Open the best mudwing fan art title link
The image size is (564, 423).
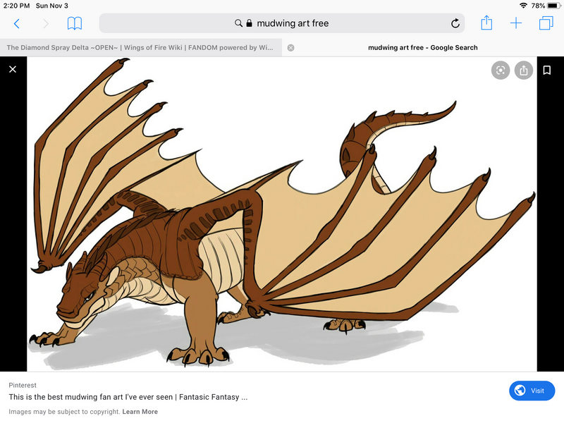click(x=128, y=397)
